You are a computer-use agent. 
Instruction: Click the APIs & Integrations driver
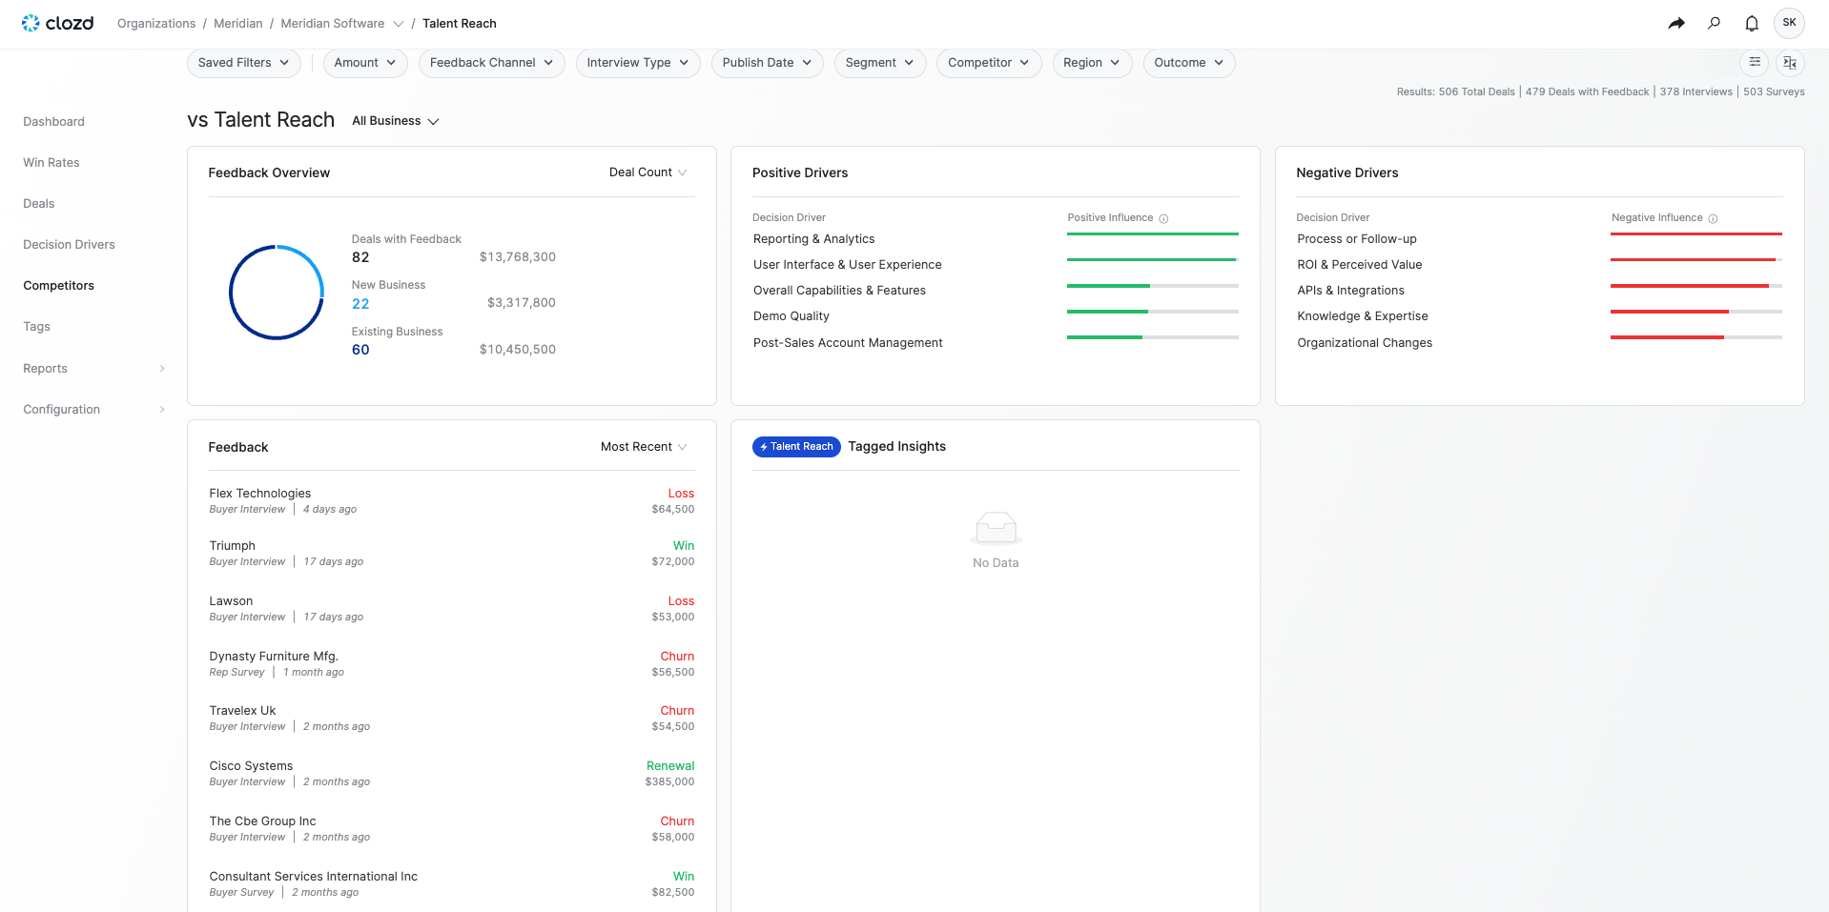(1350, 291)
